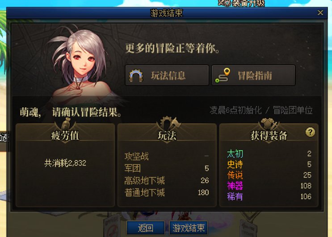Select the 稀有 equipment row
The image size is (332, 237).
point(269,196)
